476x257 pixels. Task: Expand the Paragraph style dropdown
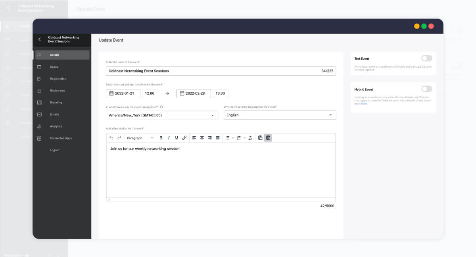tap(140, 137)
